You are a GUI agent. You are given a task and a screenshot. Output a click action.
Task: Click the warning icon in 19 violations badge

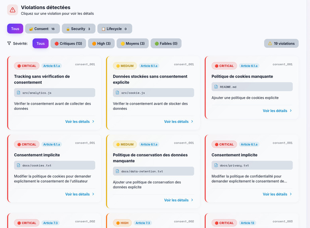(x=270, y=43)
